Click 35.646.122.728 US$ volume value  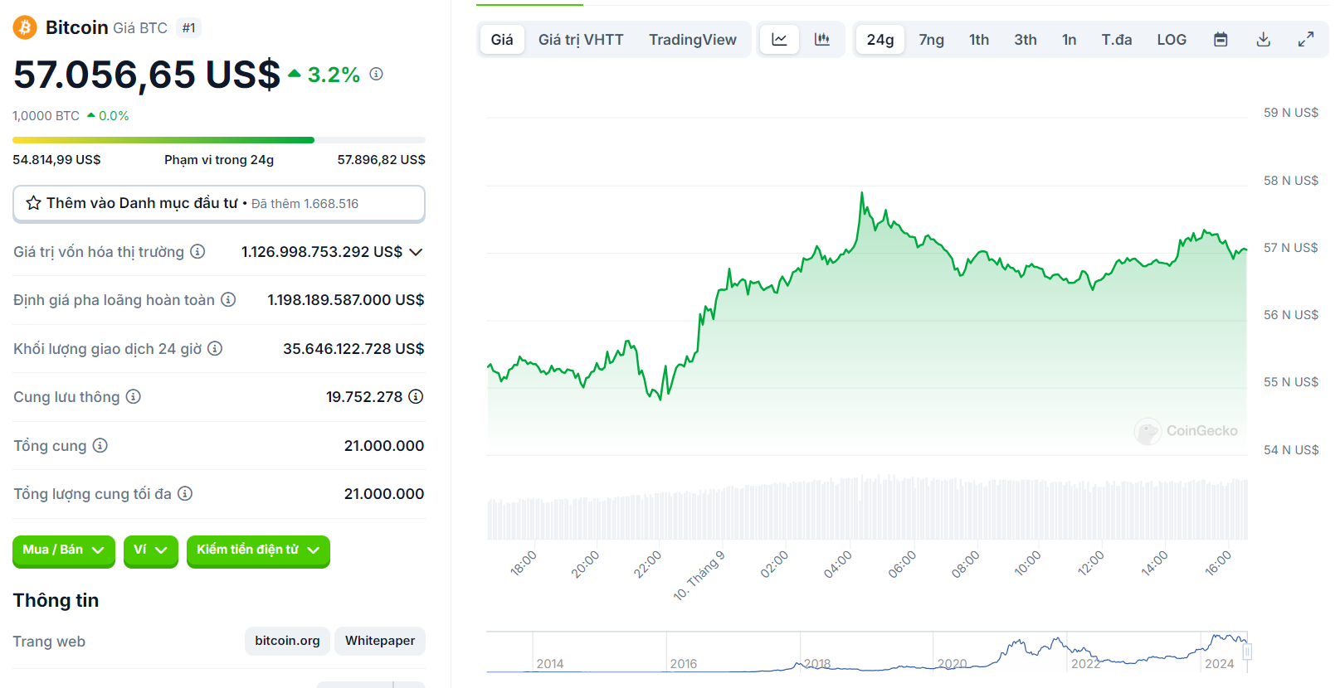pyautogui.click(x=353, y=349)
